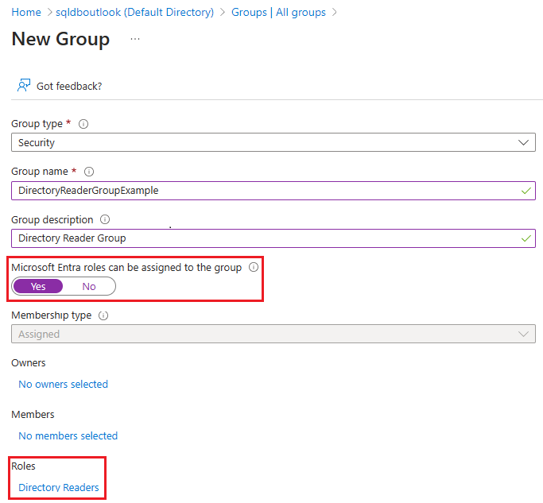543x503 pixels.
Task: Open Groups | All groups breadcrumb
Action: (278, 12)
